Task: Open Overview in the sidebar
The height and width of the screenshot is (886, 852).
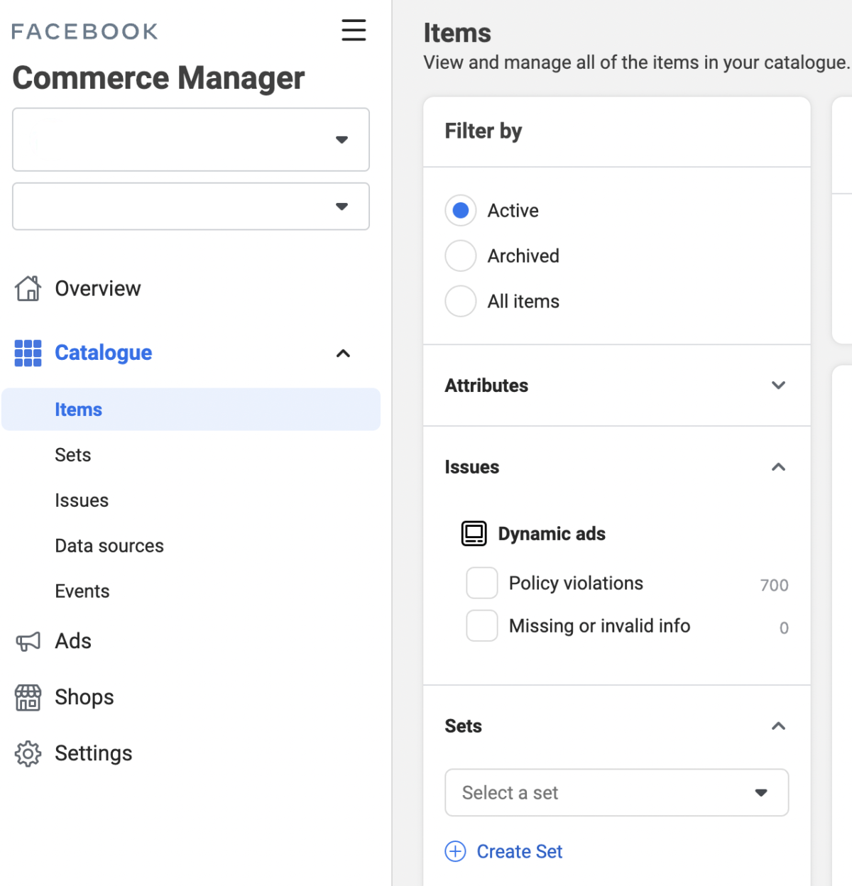Action: 98,288
